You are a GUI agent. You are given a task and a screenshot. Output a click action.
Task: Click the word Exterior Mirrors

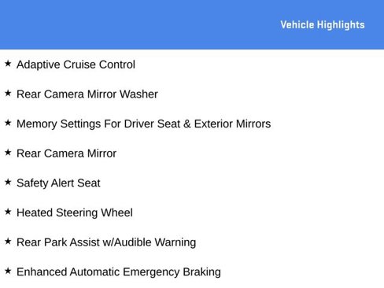click(232, 124)
